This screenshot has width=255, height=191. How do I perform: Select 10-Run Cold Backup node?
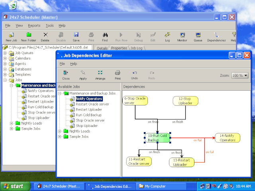157,138
